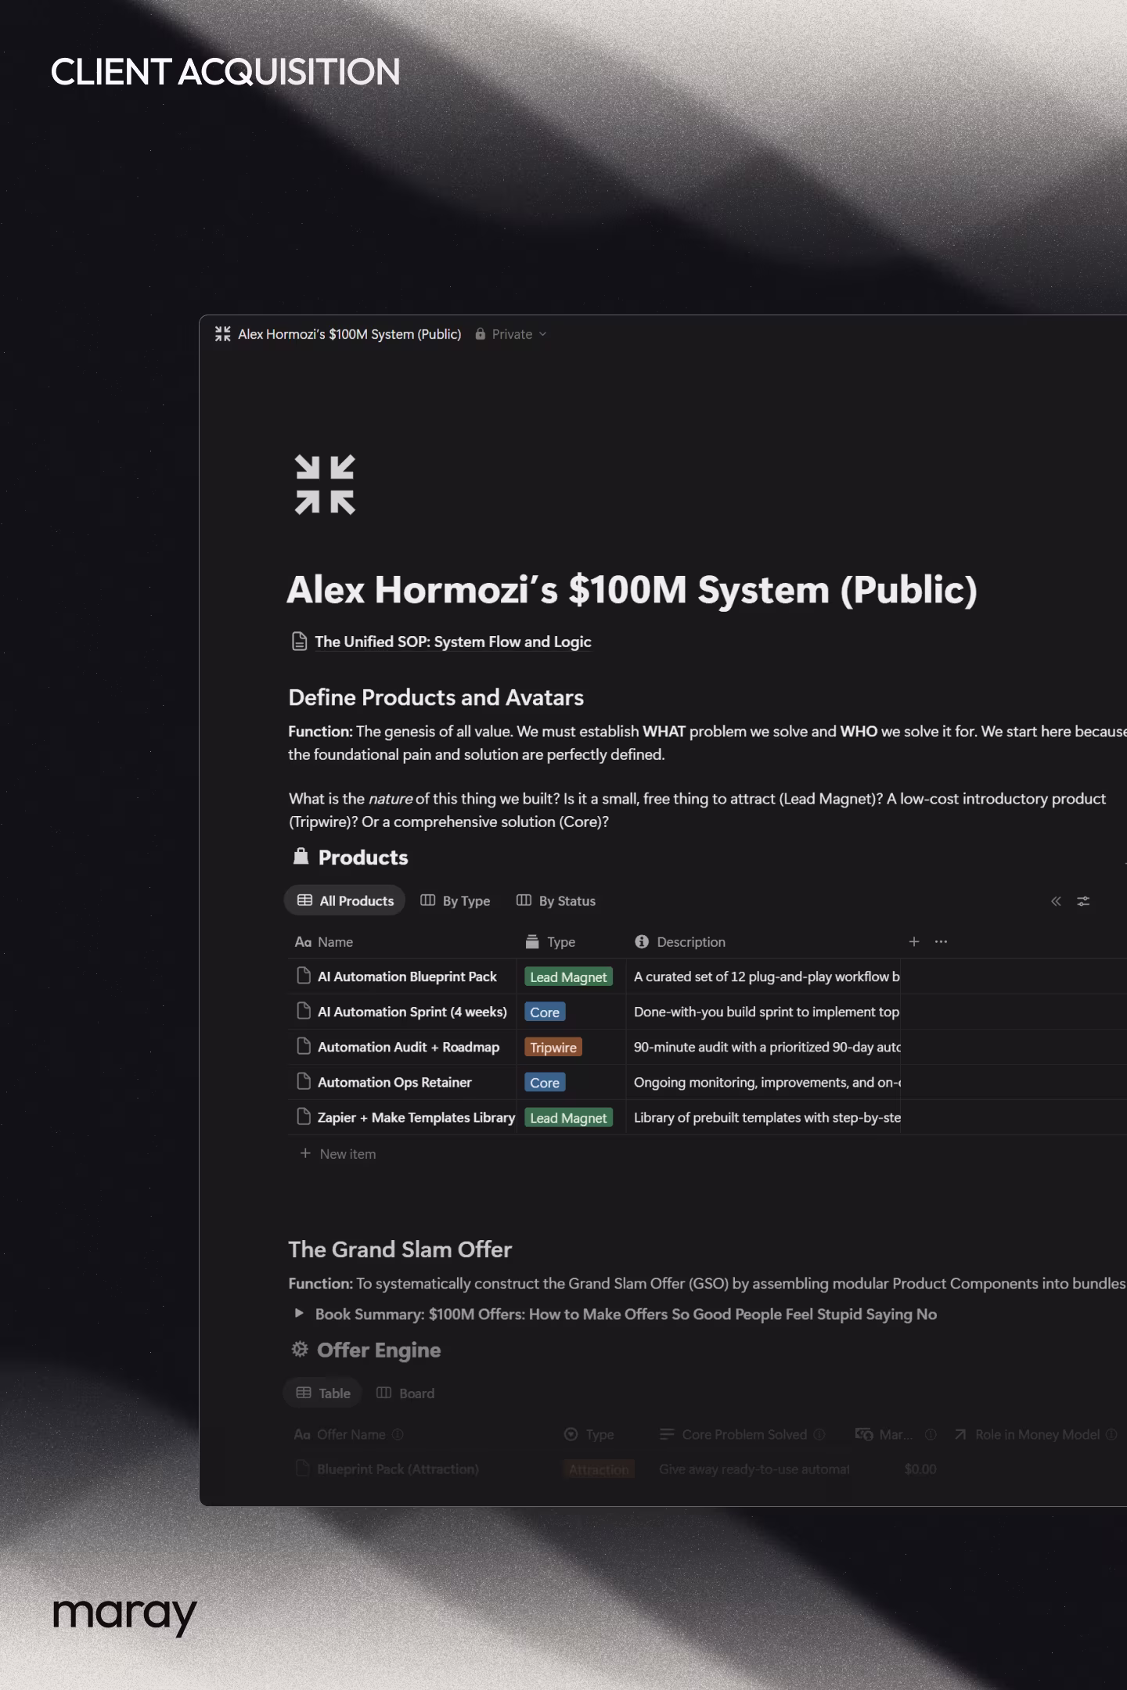Open the AI Automation Blueprint Pack row
Viewport: 1127px width, 1690px height.
[x=407, y=976]
